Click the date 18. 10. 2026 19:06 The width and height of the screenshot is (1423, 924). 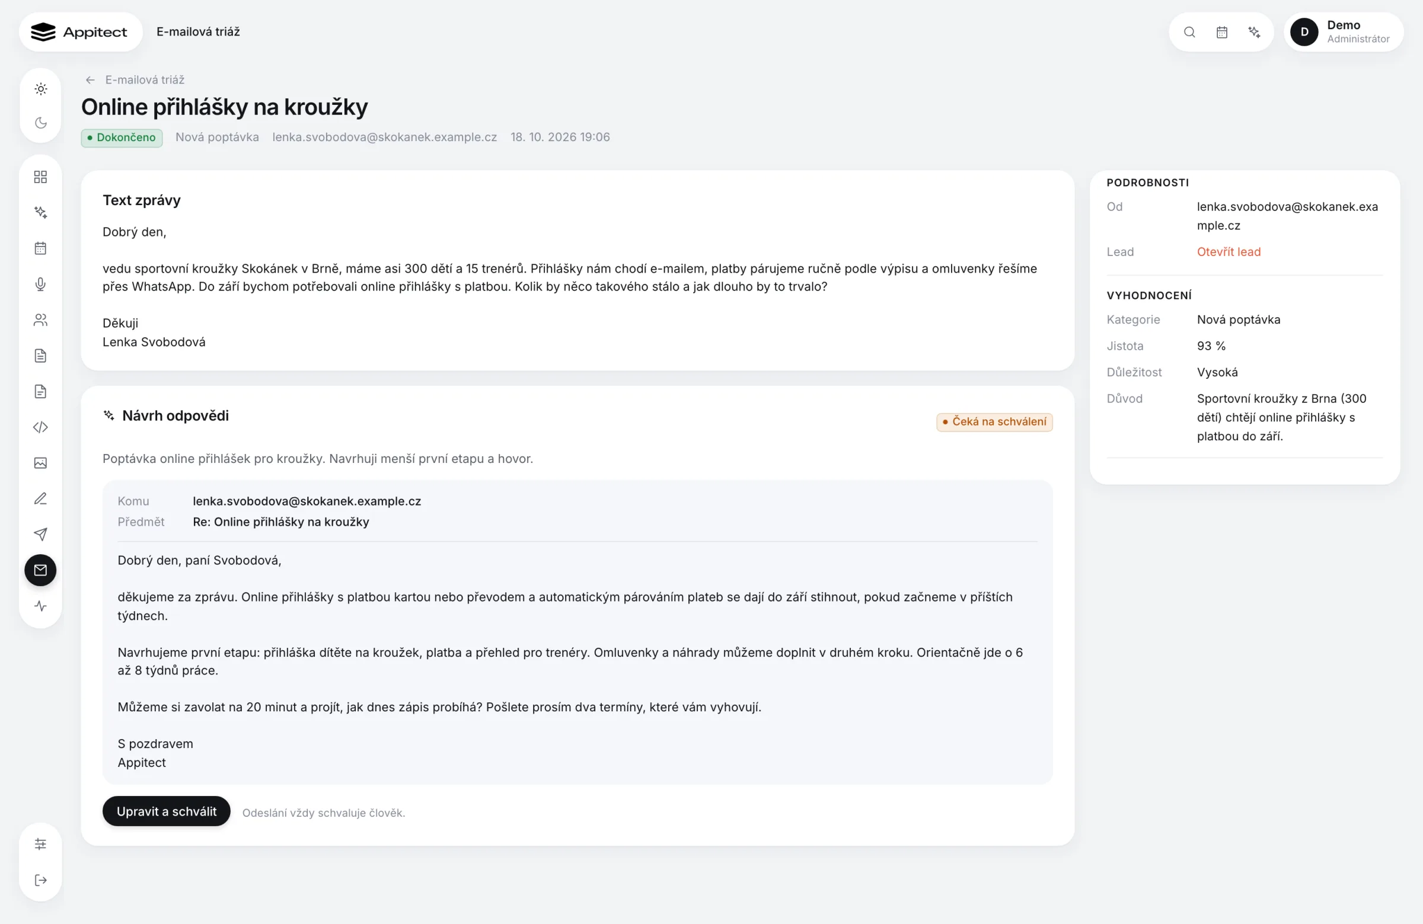point(560,137)
